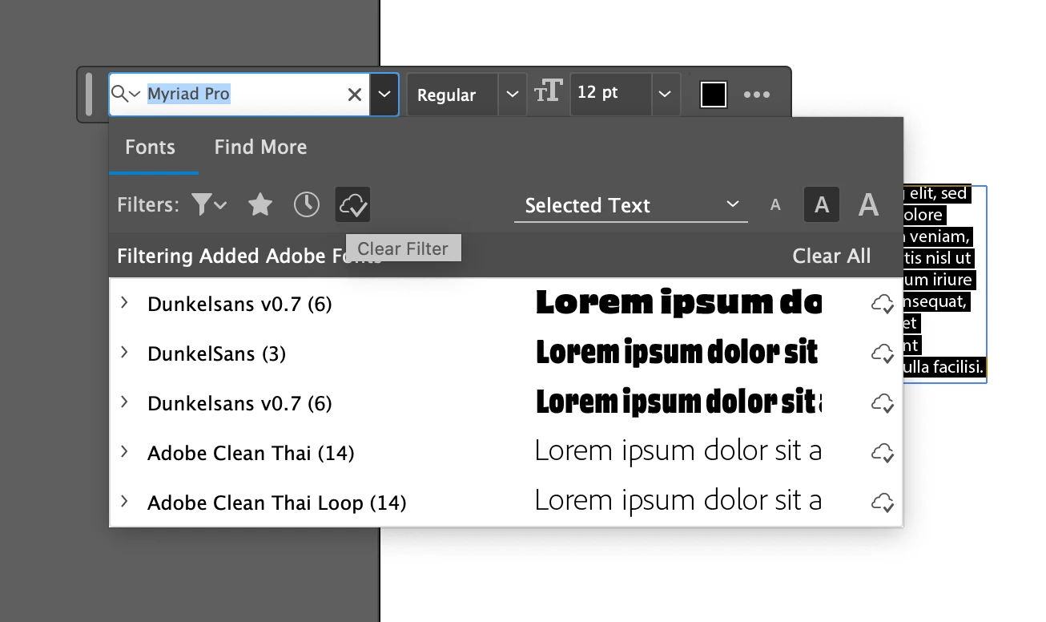Collapse the font family dropdown arrow
Viewport: 1046px width, 622px height.
click(384, 95)
